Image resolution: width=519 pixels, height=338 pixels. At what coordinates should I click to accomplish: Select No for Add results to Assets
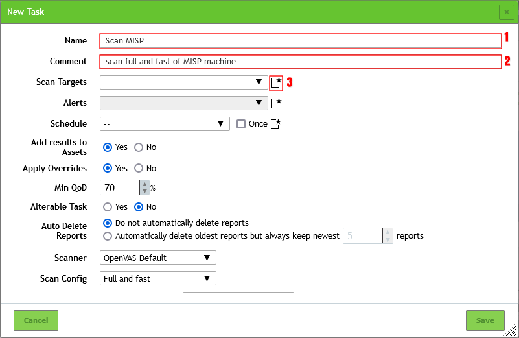139,147
